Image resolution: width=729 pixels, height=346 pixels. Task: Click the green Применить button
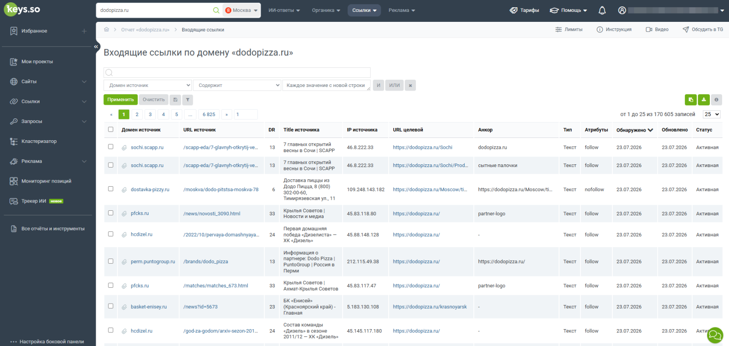(x=121, y=100)
